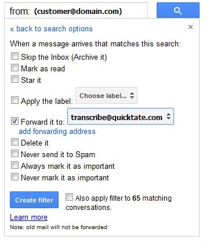Open the Learn more link
This screenshot has width=210, height=243.
(28, 217)
